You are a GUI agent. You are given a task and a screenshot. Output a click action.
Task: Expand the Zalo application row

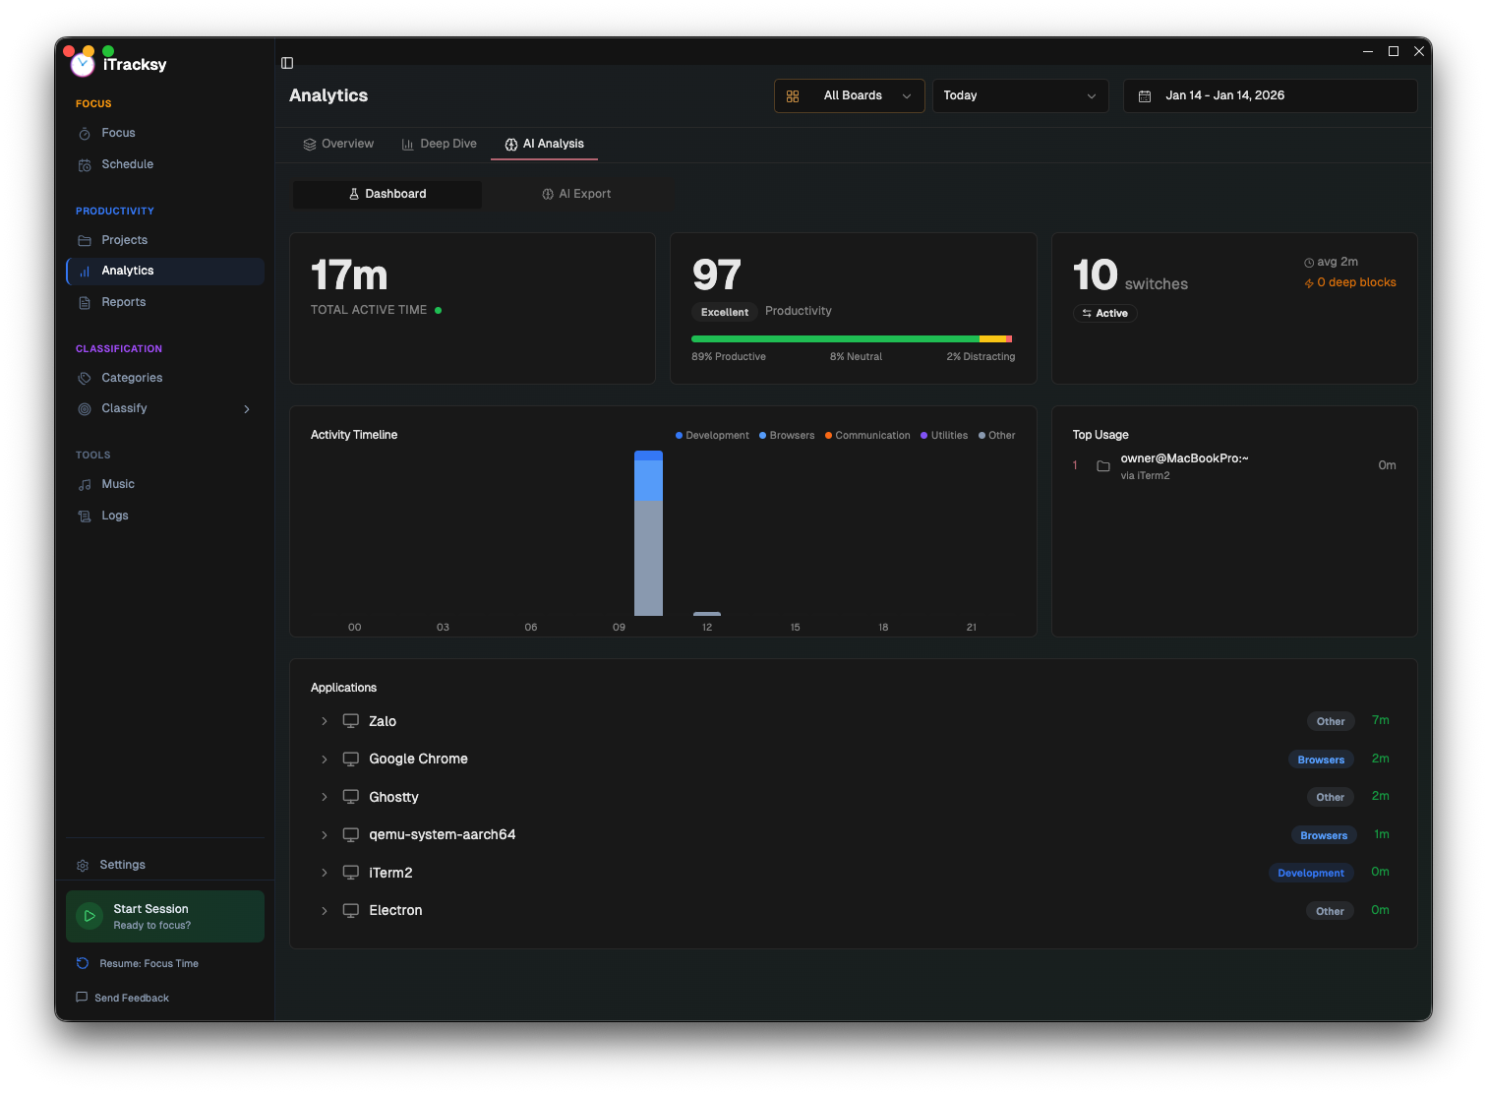[325, 721]
